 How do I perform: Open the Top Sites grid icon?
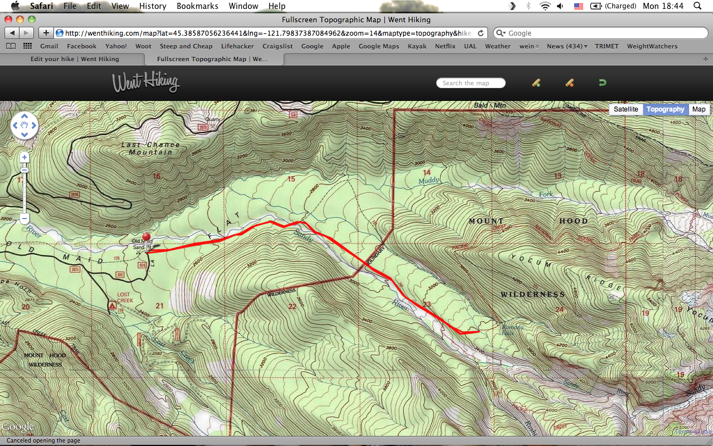[x=27, y=46]
